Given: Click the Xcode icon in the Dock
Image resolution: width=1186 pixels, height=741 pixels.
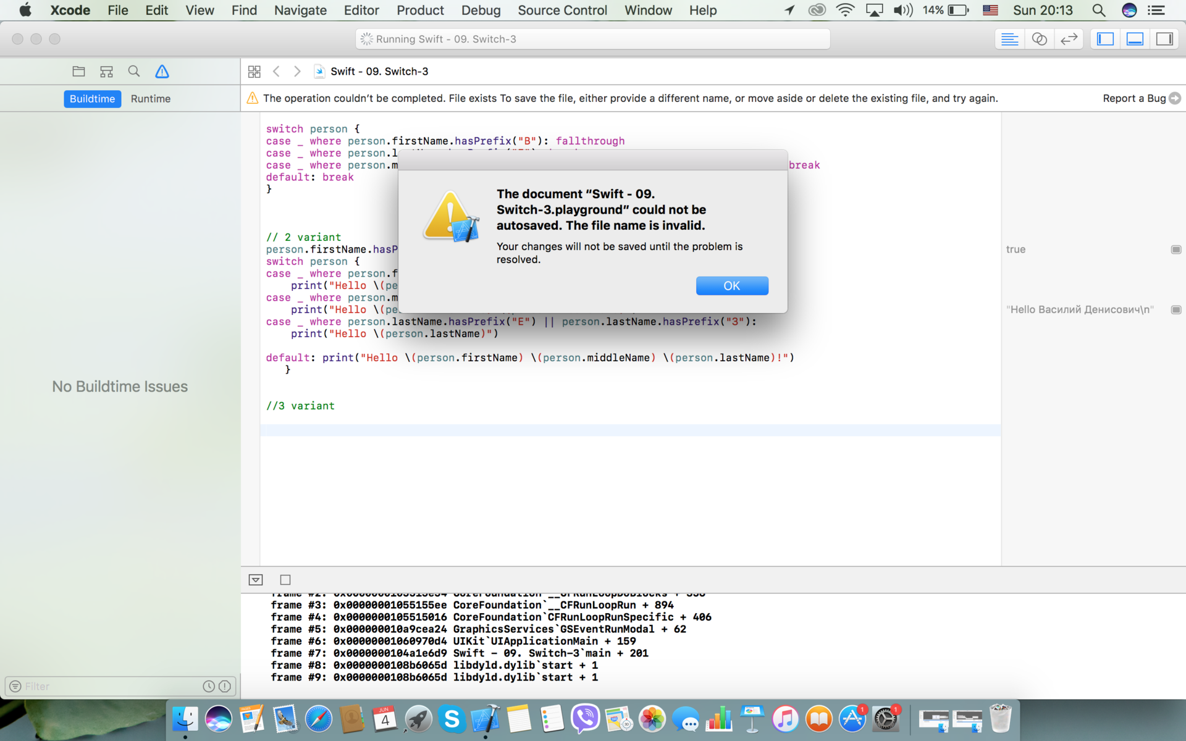Looking at the screenshot, I should pos(486,719).
